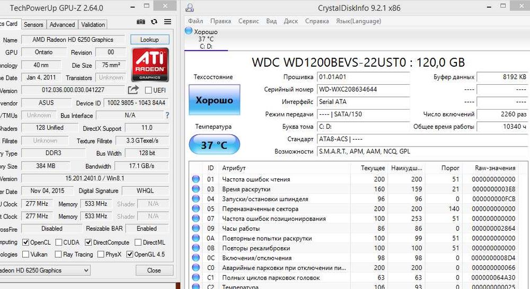Click status orb for attribute 05 row
530x289 pixels.
click(196, 209)
